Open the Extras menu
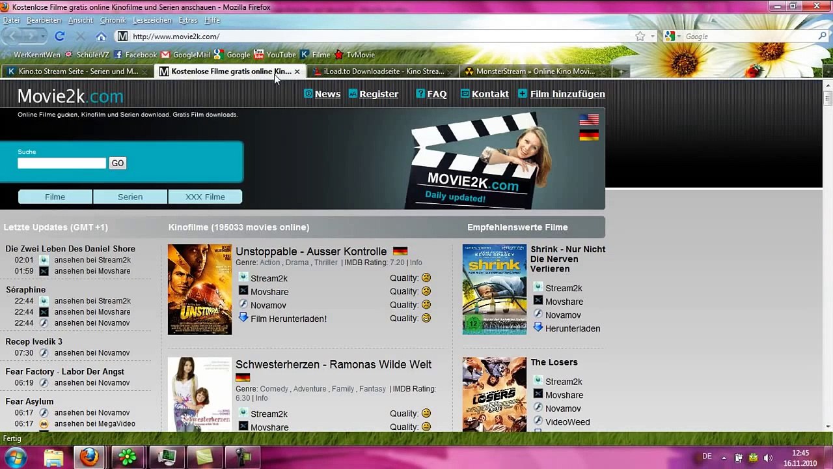Screen dimensions: 833x469 [188, 20]
